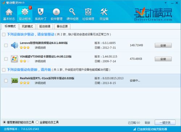Select the 驱动程序 gear icon
181x132 pixels.
[x=25, y=12]
